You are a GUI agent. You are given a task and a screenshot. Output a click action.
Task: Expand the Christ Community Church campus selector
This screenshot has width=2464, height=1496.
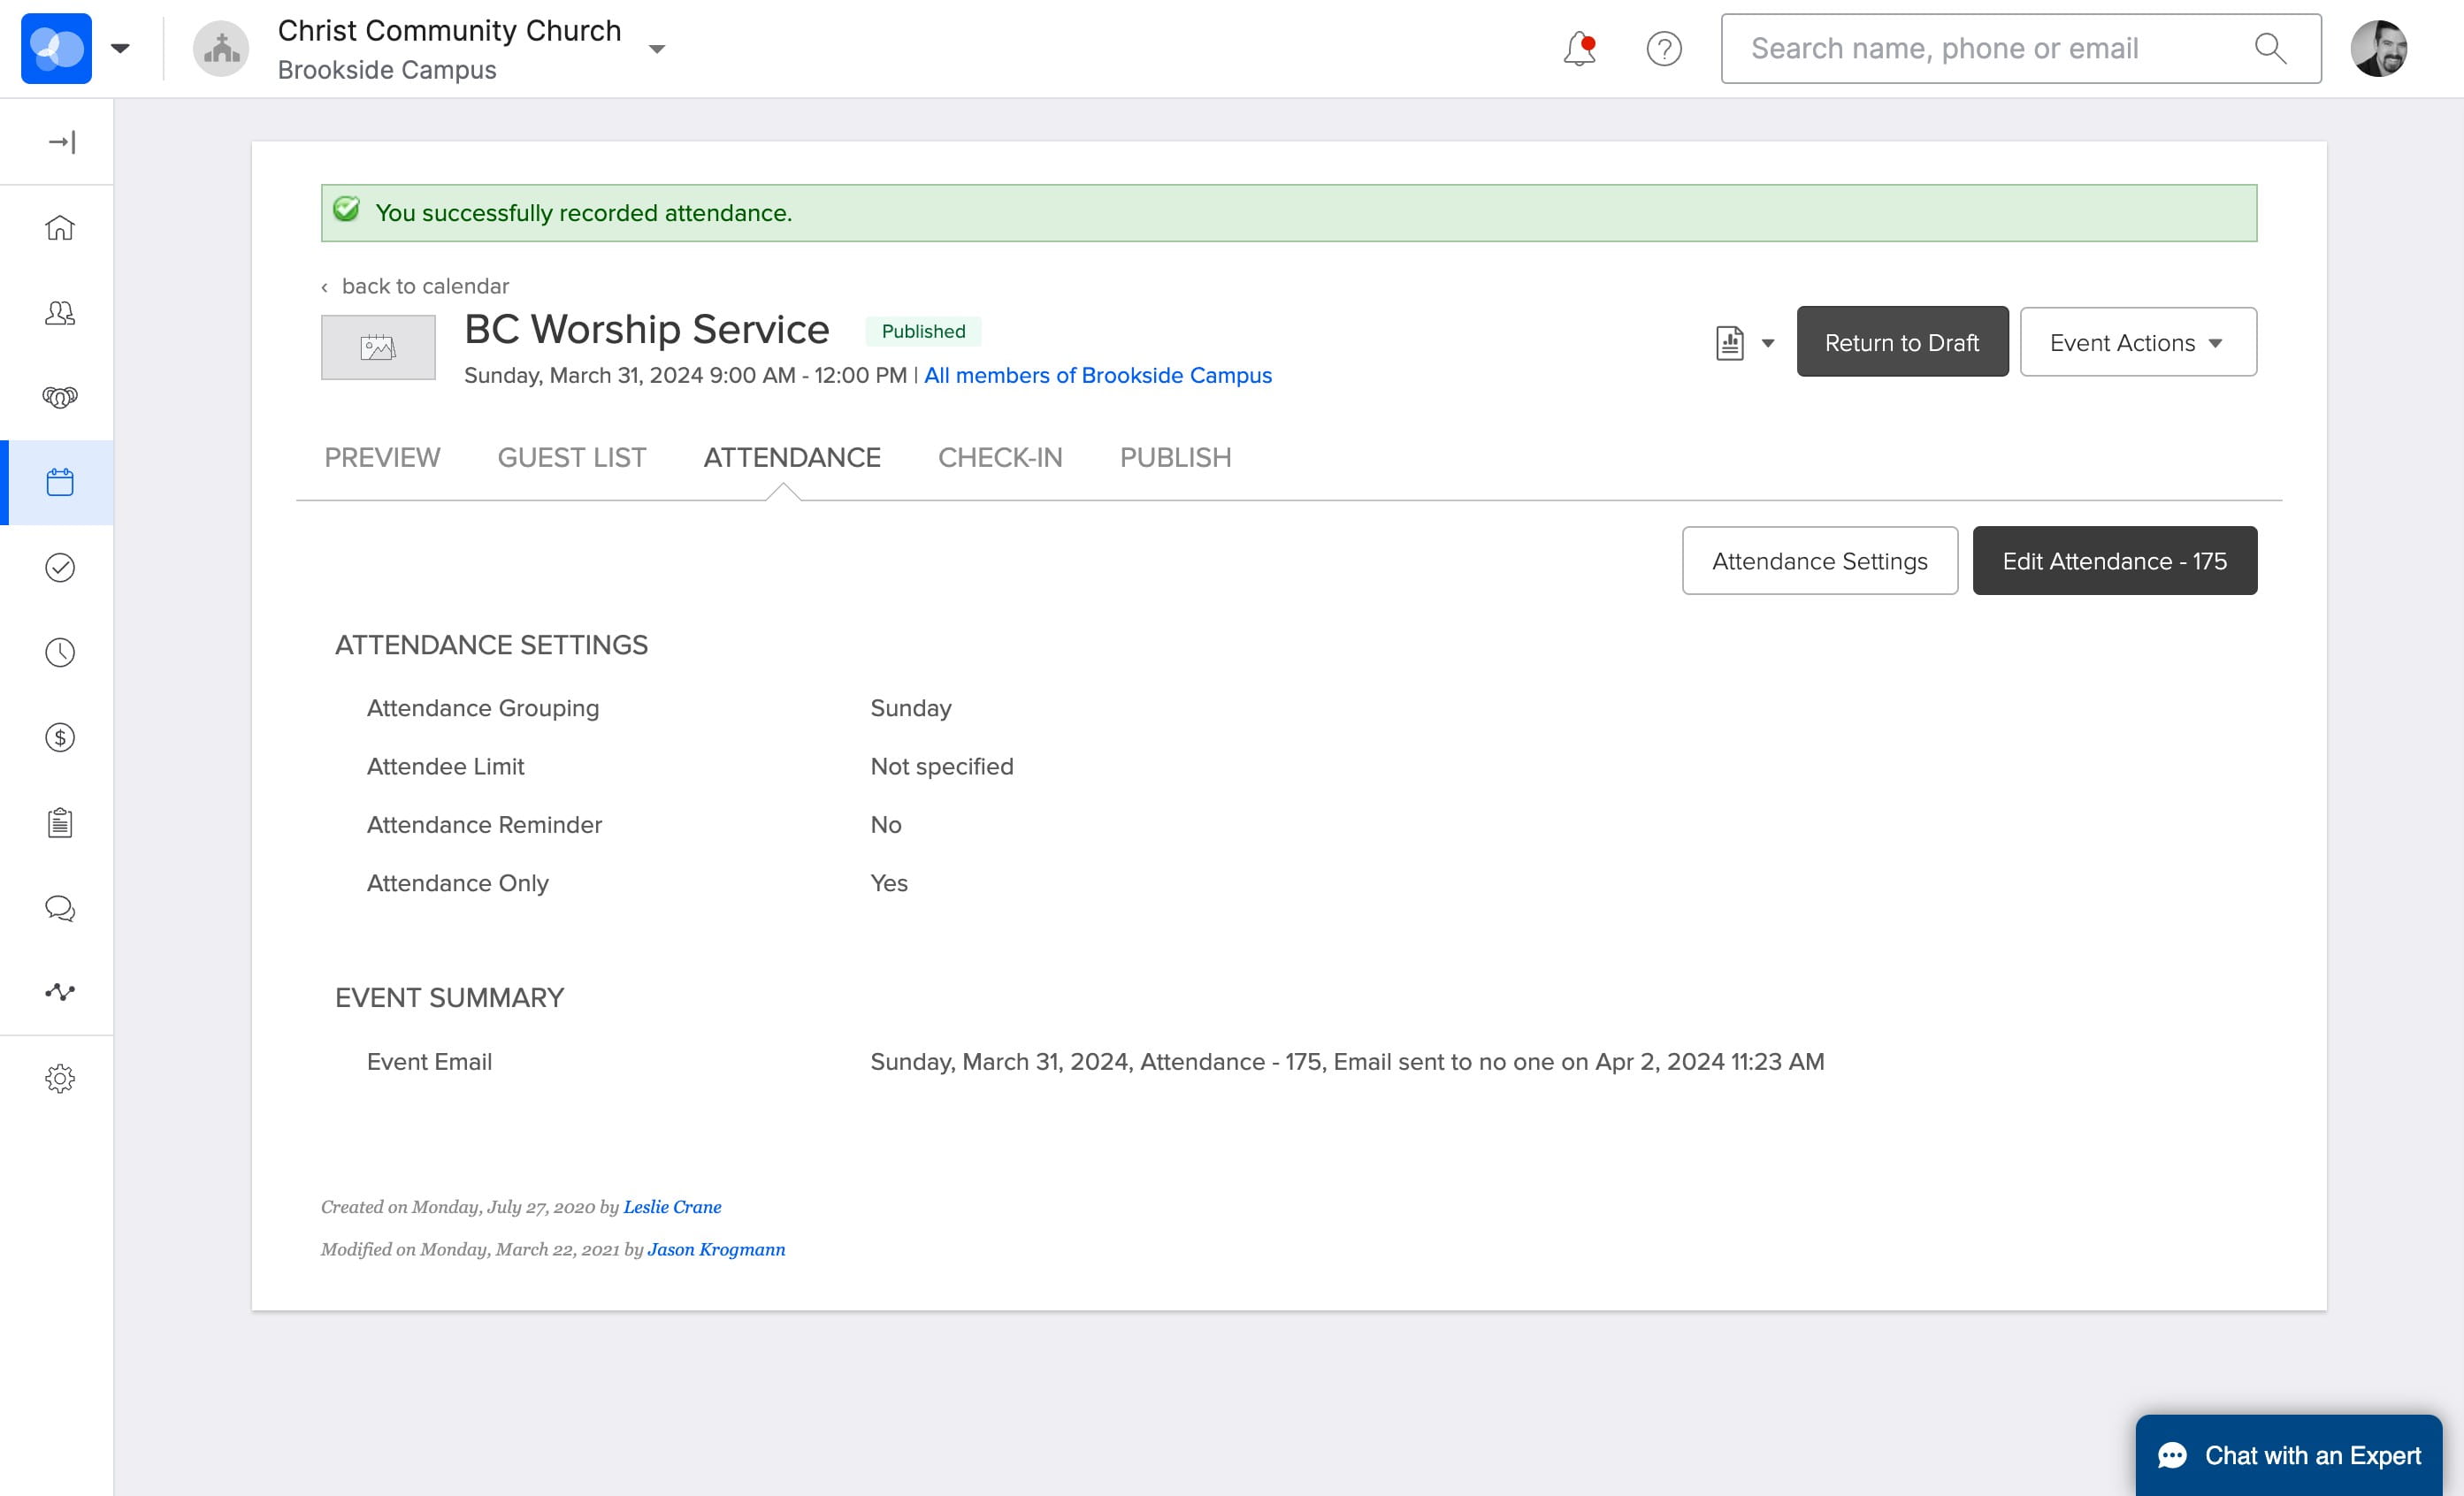[x=657, y=49]
